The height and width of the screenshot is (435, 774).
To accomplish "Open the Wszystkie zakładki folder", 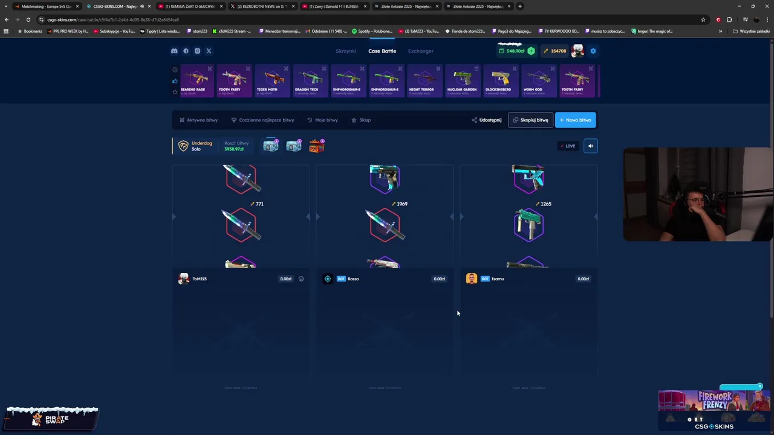I will tap(752, 31).
